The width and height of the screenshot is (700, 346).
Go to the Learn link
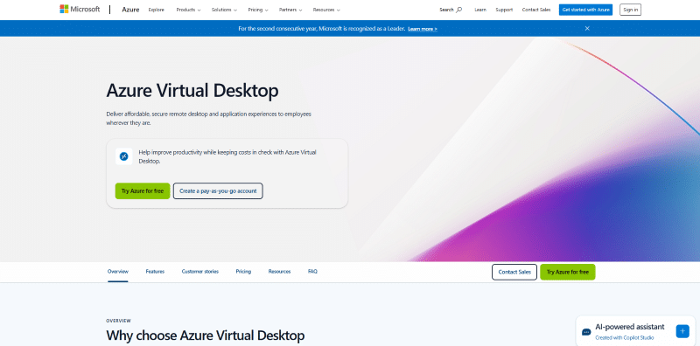point(480,10)
